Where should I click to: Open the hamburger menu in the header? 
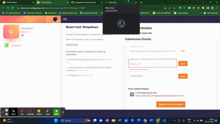tap(65, 19)
